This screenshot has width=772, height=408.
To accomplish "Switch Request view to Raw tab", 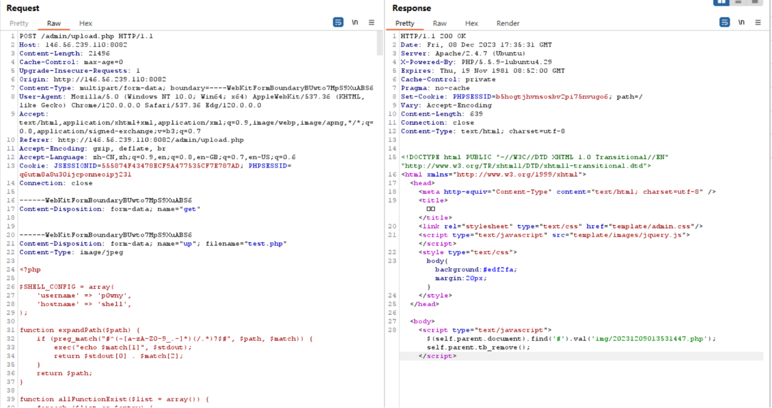I will click(54, 24).
